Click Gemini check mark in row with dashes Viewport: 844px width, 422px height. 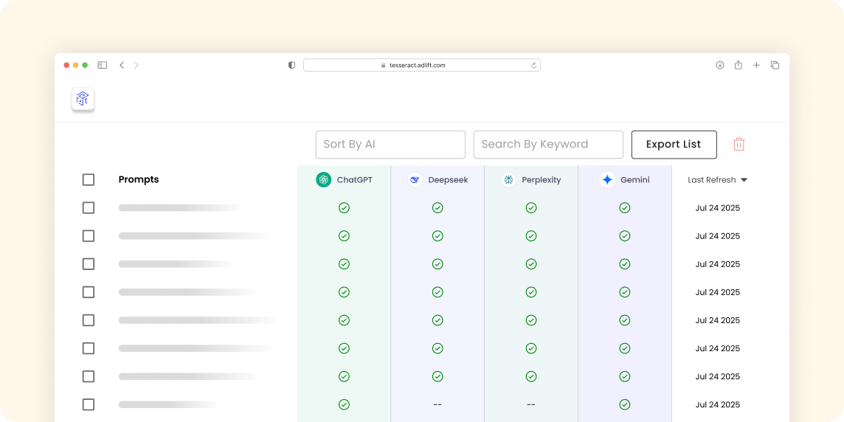point(624,404)
